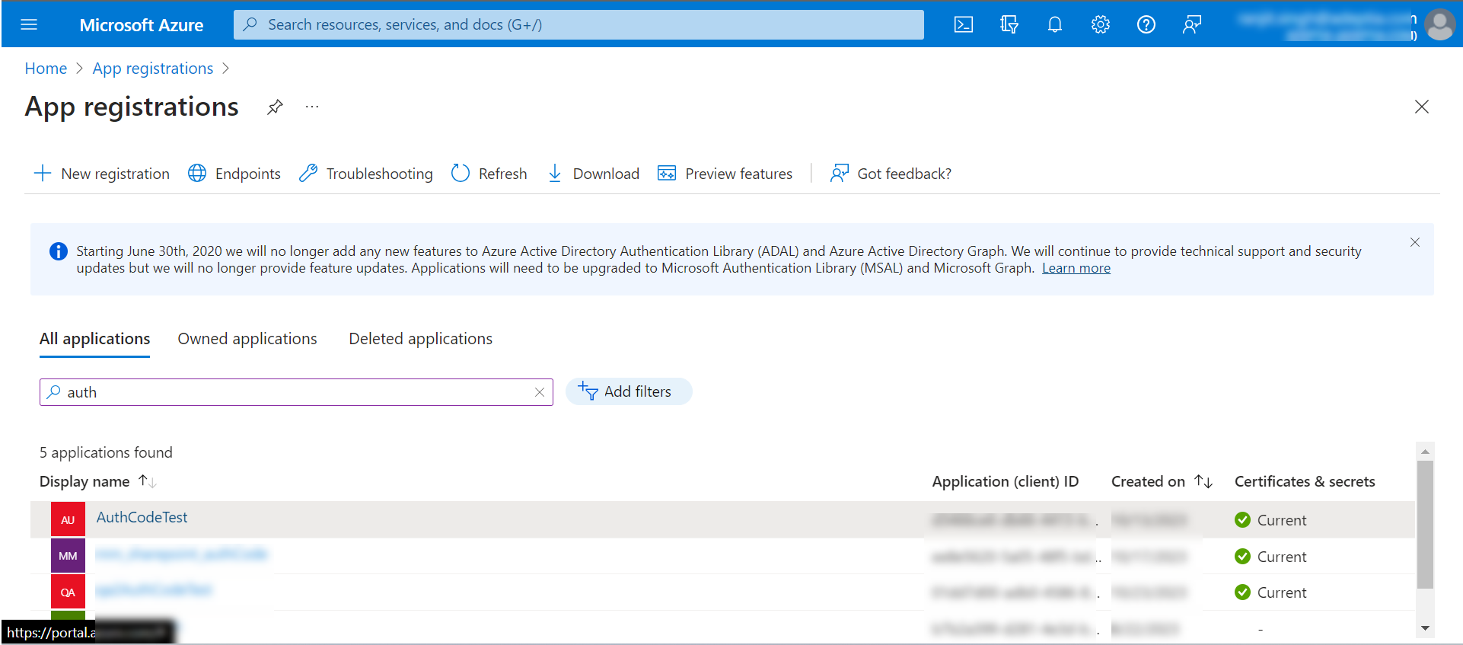Viewport: 1463px width, 645px height.
Task: Open the Directories and subscriptions filter icon
Action: [1009, 24]
